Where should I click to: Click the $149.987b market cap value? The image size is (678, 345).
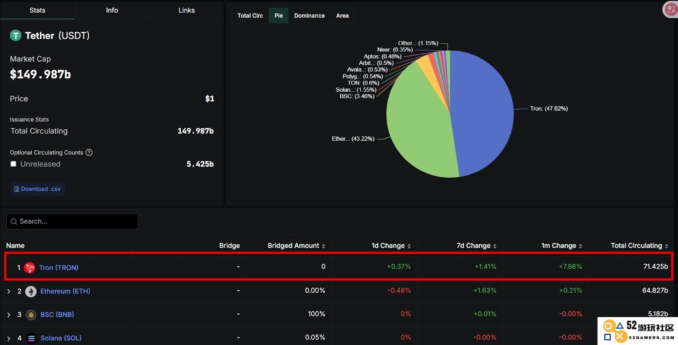40,74
